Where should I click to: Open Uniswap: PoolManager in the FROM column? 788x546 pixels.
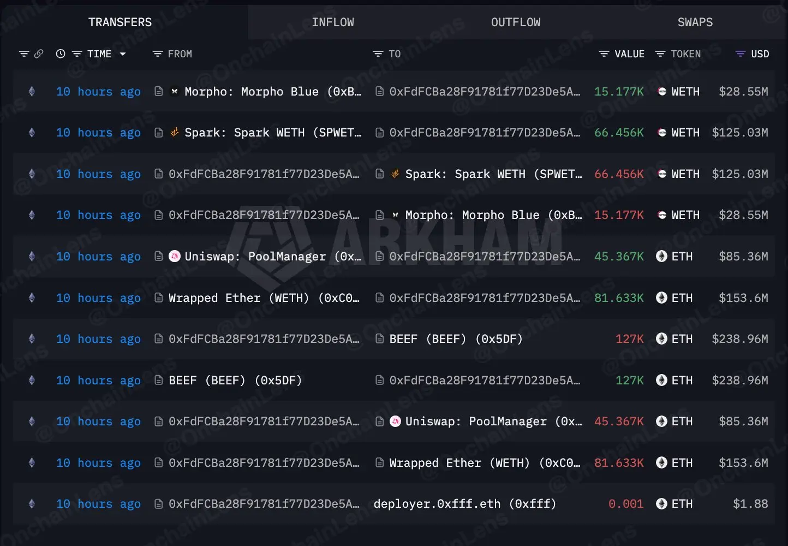[273, 256]
